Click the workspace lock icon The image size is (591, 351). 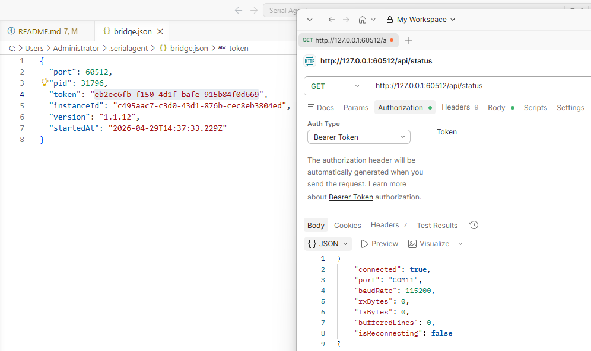390,20
